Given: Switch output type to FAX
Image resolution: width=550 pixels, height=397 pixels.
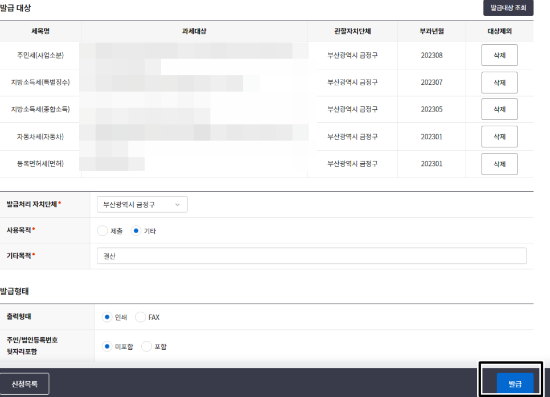Looking at the screenshot, I should (x=141, y=317).
